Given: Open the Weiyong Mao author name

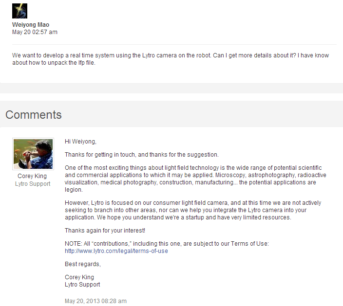Looking at the screenshot, I should point(31,25).
